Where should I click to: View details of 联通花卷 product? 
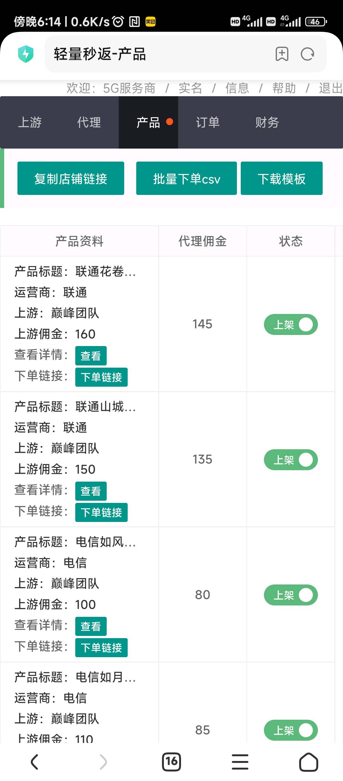91,356
